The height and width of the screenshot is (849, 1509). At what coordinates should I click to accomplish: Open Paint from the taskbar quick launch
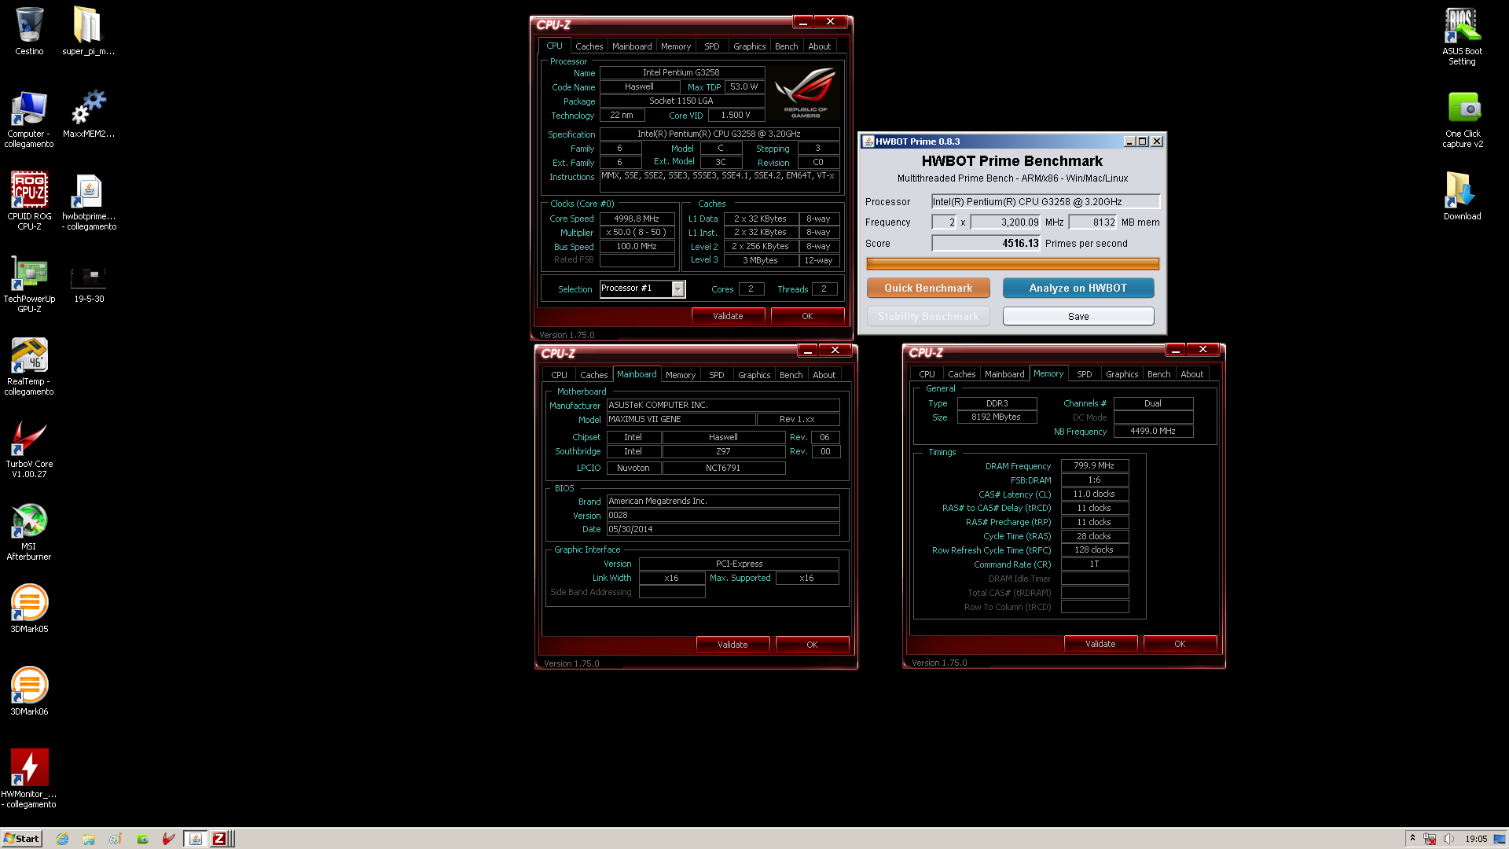tap(116, 839)
